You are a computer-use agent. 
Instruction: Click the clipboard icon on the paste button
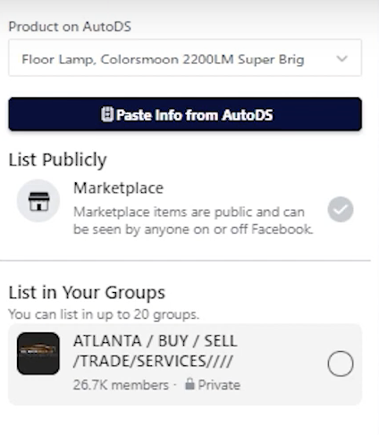pos(107,114)
